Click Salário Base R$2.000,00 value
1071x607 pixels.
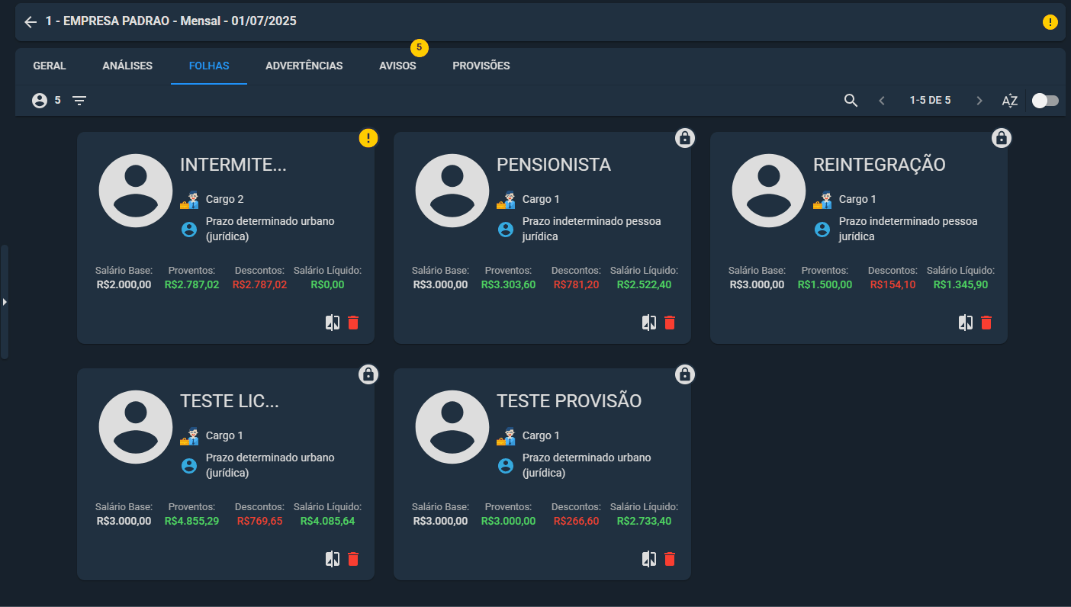pyautogui.click(x=124, y=284)
